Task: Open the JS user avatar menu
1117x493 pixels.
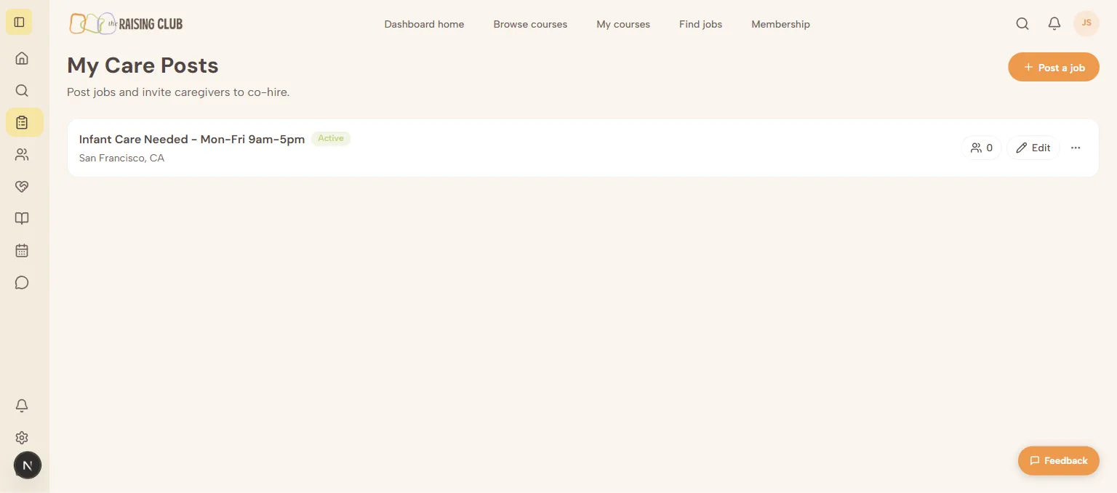Action: coord(1086,23)
